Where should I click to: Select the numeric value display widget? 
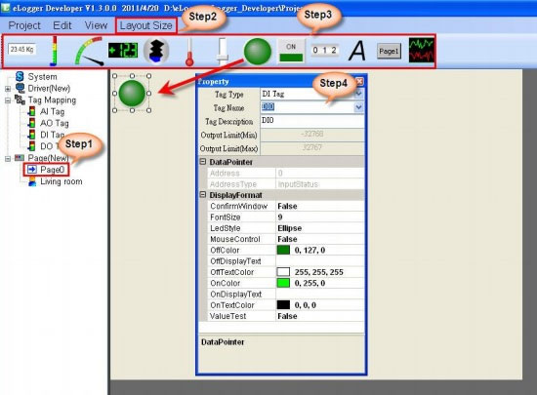tap(21, 50)
